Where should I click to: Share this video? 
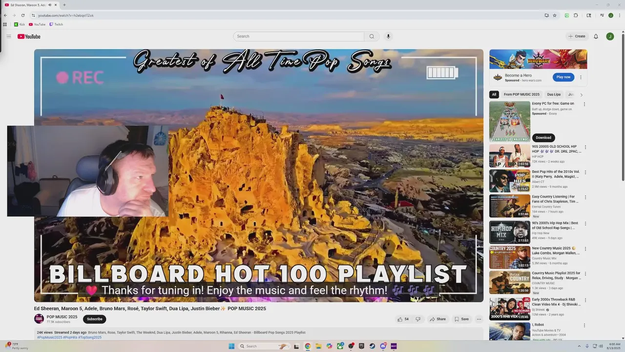(437, 319)
